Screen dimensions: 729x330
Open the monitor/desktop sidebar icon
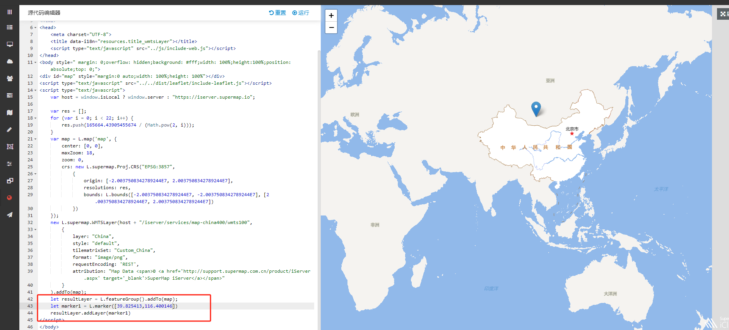pos(10,44)
